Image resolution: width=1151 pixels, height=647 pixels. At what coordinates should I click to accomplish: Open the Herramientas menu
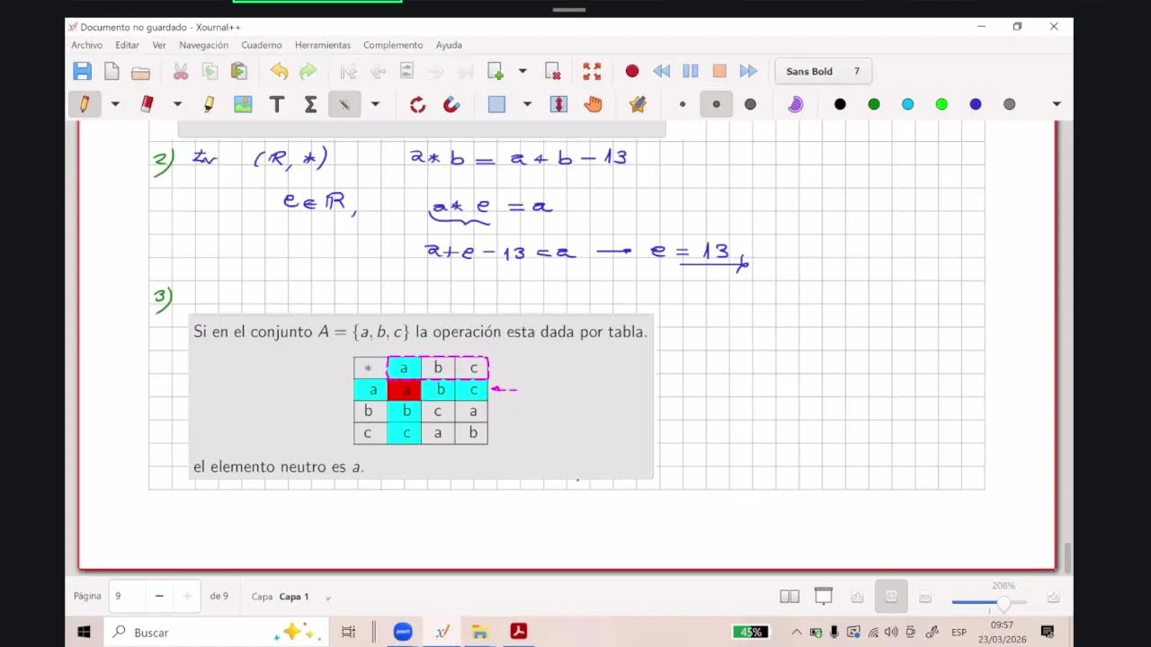coord(323,45)
